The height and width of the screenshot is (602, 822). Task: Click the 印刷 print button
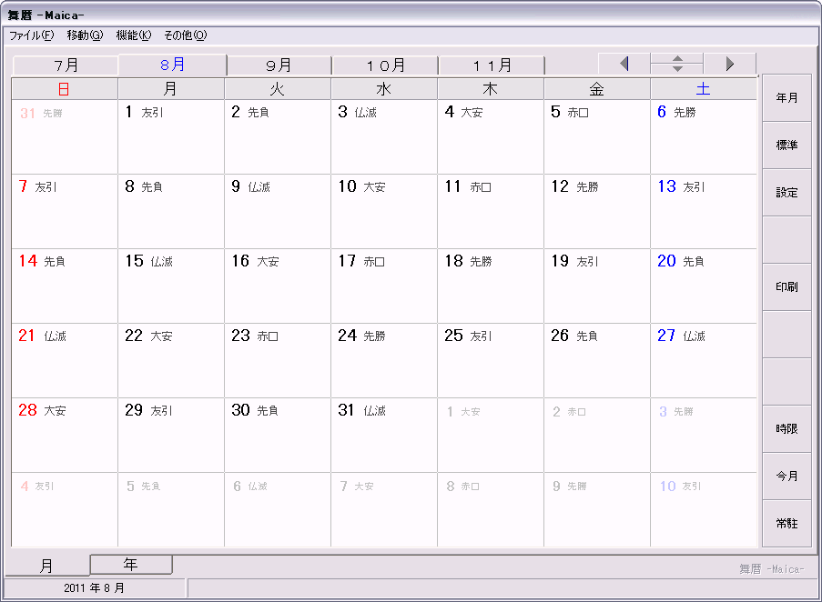(x=786, y=286)
